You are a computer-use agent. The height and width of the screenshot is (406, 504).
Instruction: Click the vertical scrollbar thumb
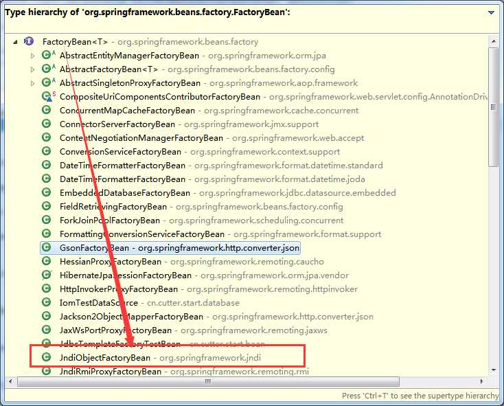tap(494, 107)
